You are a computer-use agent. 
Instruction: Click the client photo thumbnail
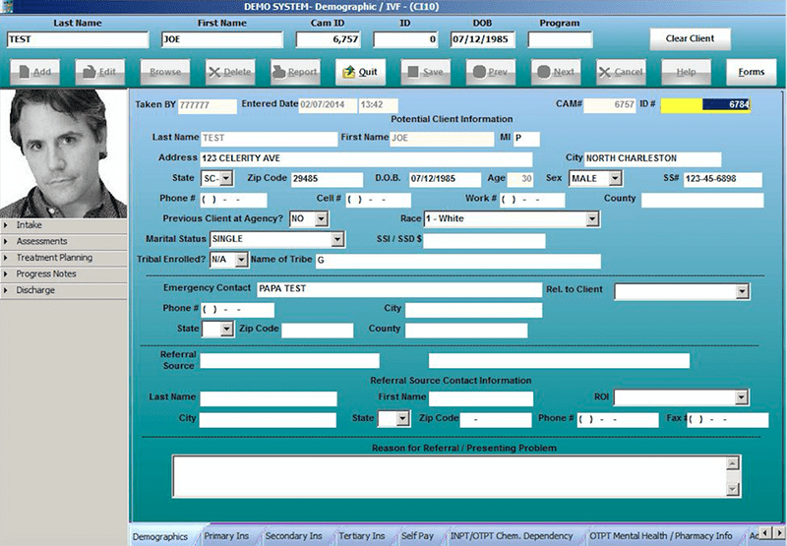coord(64,153)
